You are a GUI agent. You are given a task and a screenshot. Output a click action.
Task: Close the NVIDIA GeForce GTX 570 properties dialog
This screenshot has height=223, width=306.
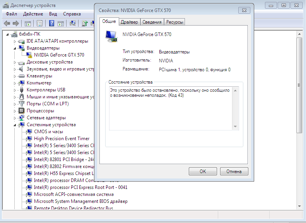coord(244,10)
